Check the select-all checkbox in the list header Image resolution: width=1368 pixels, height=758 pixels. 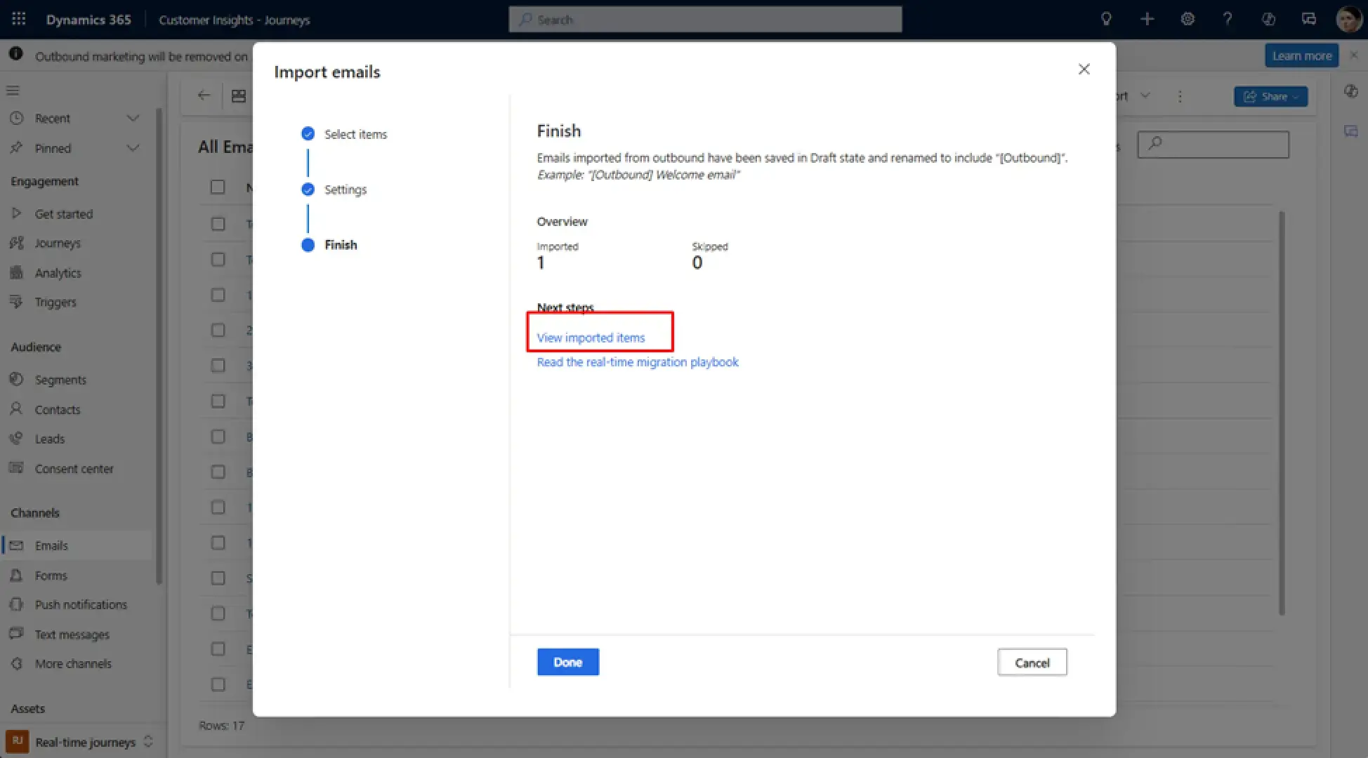click(x=218, y=187)
